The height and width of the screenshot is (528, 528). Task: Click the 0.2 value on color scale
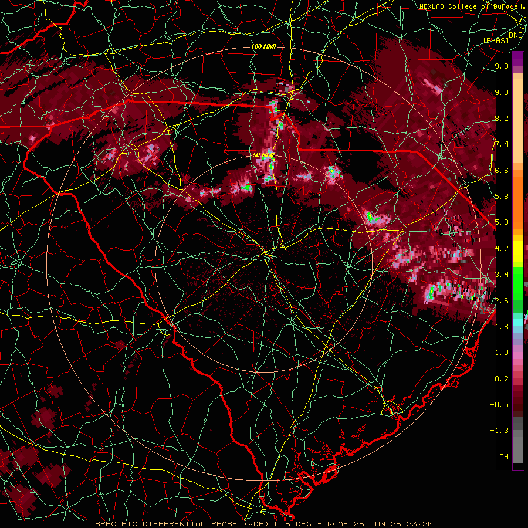[502, 378]
